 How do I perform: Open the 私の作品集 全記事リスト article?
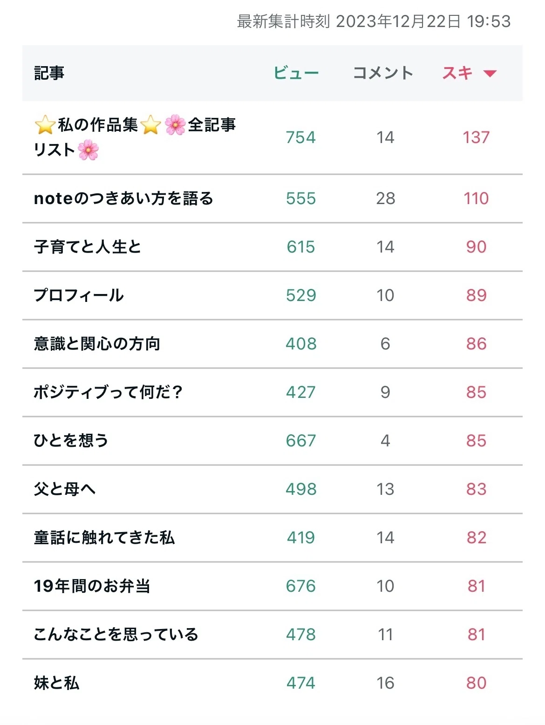135,137
